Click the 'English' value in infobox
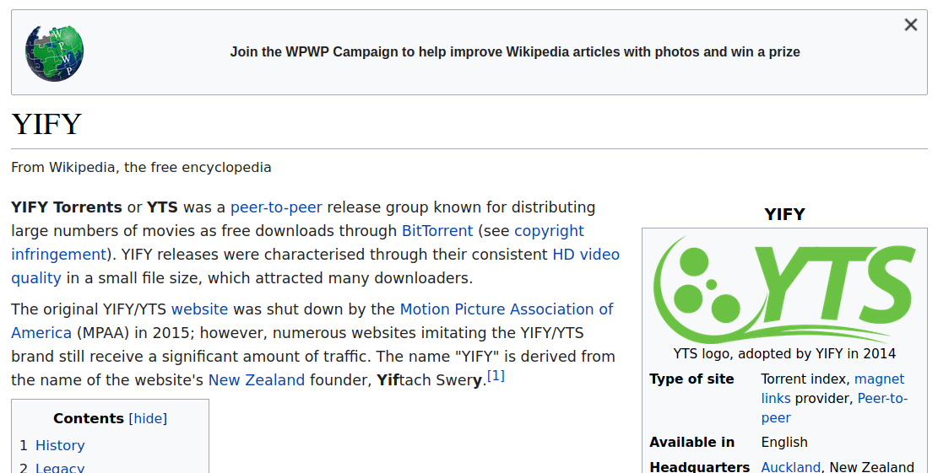 tap(784, 443)
